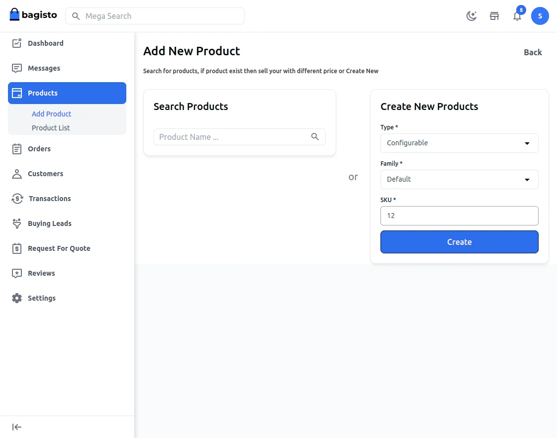Click the Back link
Viewport: 557px width, 438px height.
coord(533,52)
